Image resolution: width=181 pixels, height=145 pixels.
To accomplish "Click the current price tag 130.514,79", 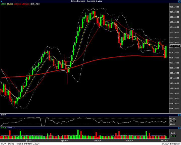I will (174, 45).
